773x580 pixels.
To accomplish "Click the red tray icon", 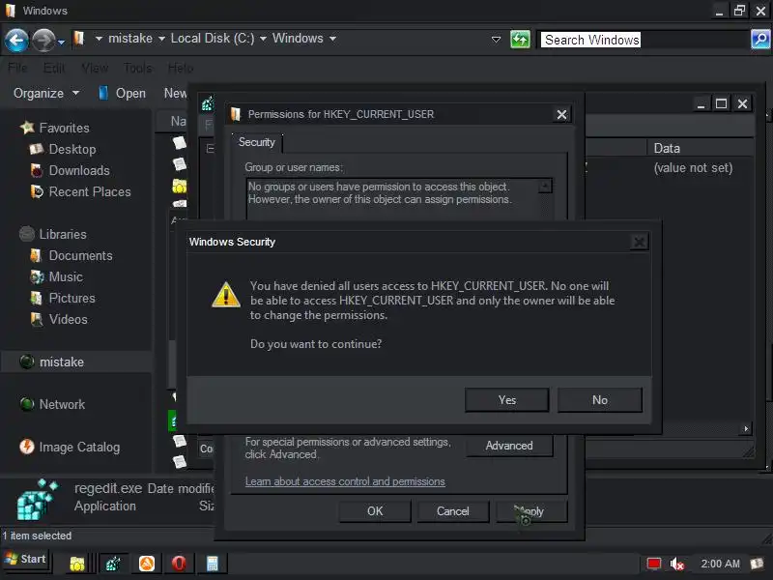I will point(654,564).
